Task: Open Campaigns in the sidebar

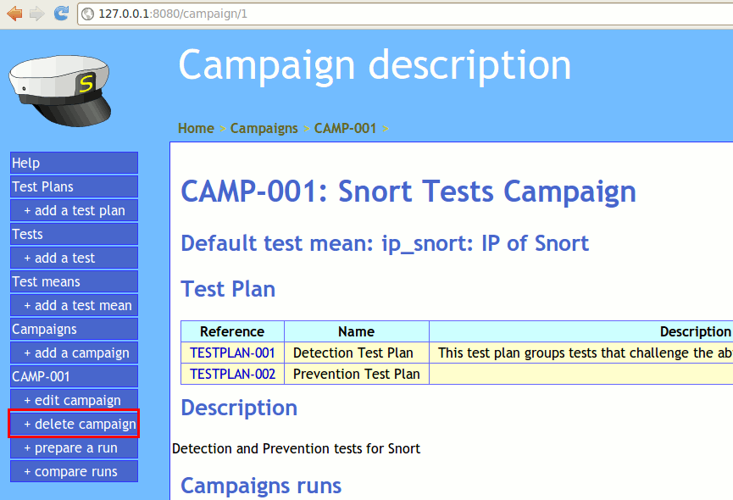Action: [74, 329]
